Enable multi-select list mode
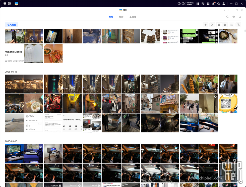 (x=231, y=25)
